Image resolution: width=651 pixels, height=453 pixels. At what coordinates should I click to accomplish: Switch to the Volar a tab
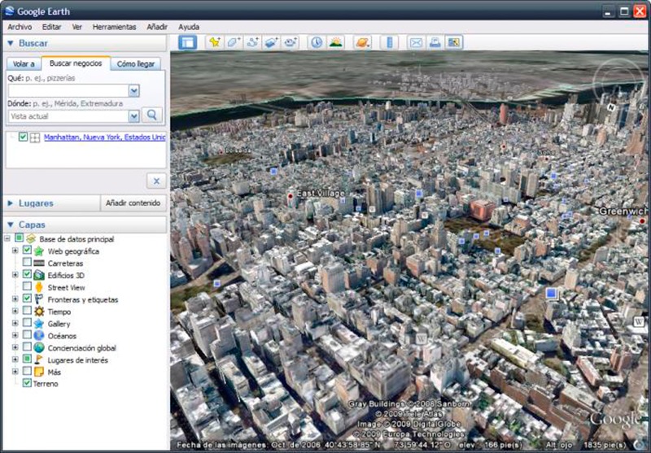click(x=24, y=64)
